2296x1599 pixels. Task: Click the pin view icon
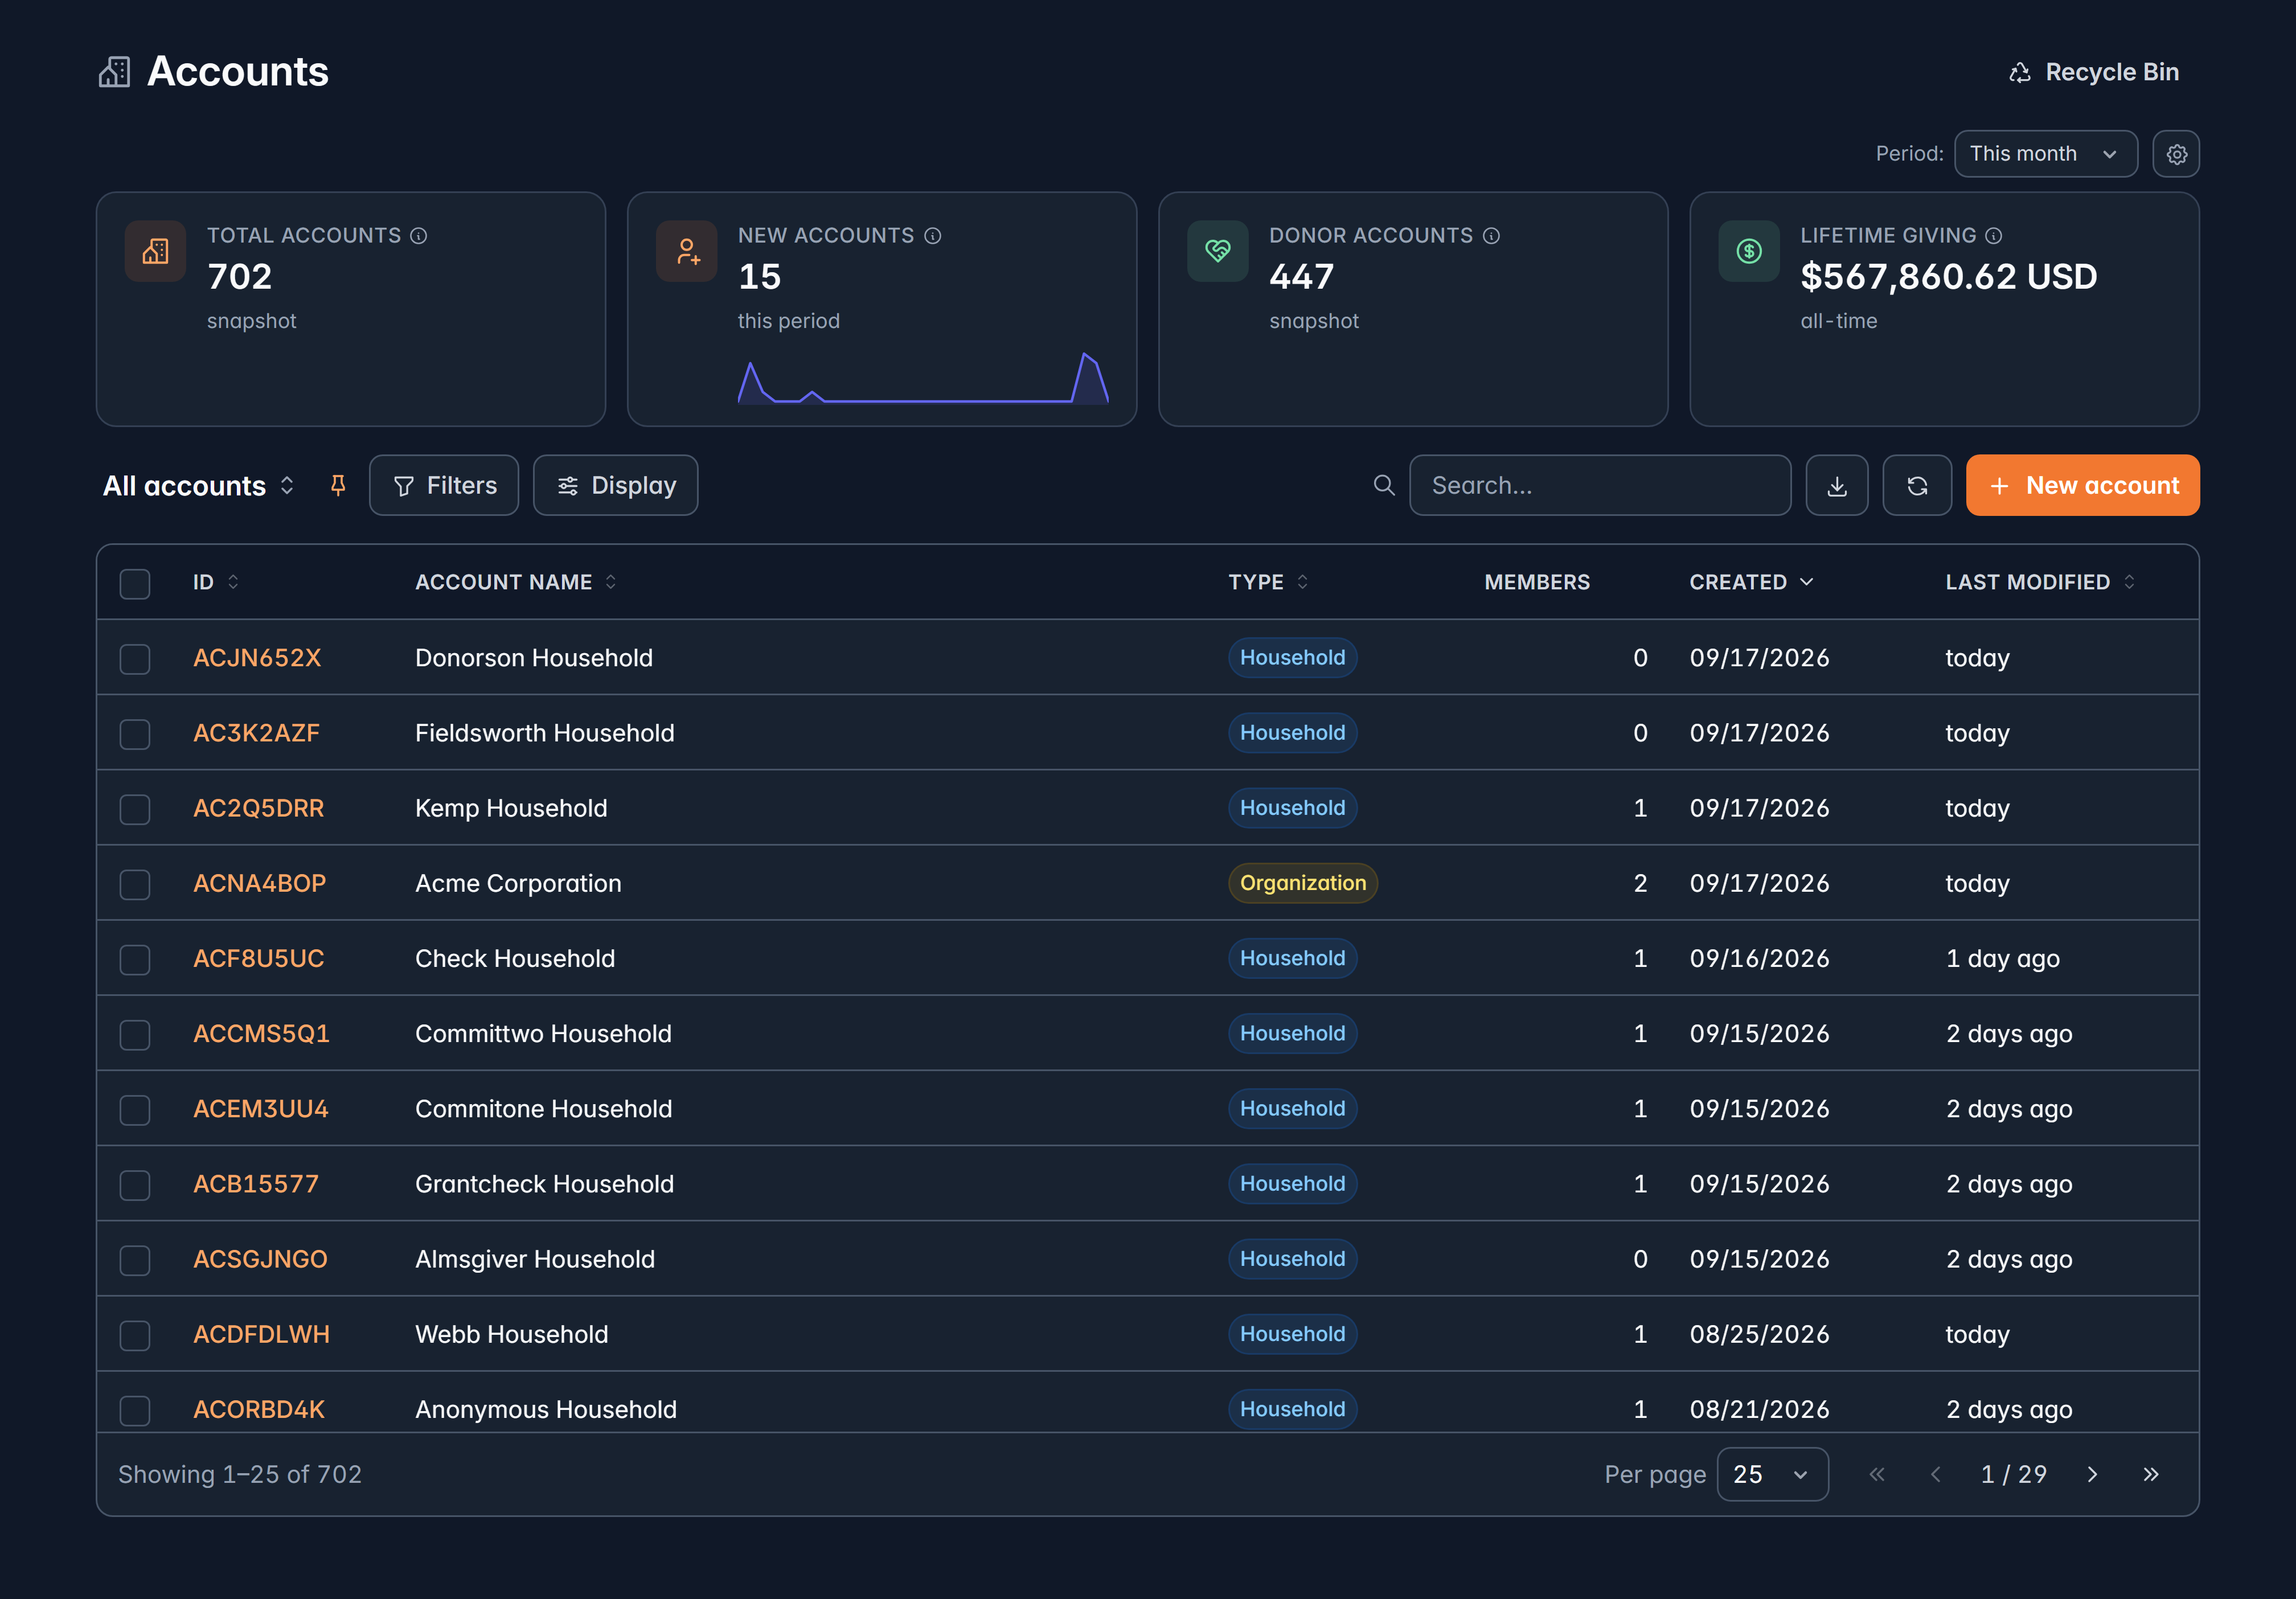point(338,486)
